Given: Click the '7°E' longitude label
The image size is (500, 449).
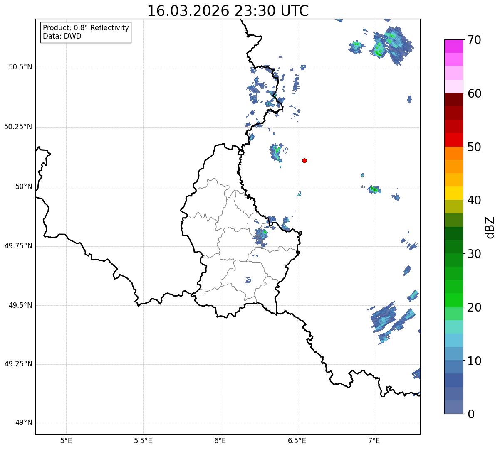Looking at the screenshot, I should 374,440.
